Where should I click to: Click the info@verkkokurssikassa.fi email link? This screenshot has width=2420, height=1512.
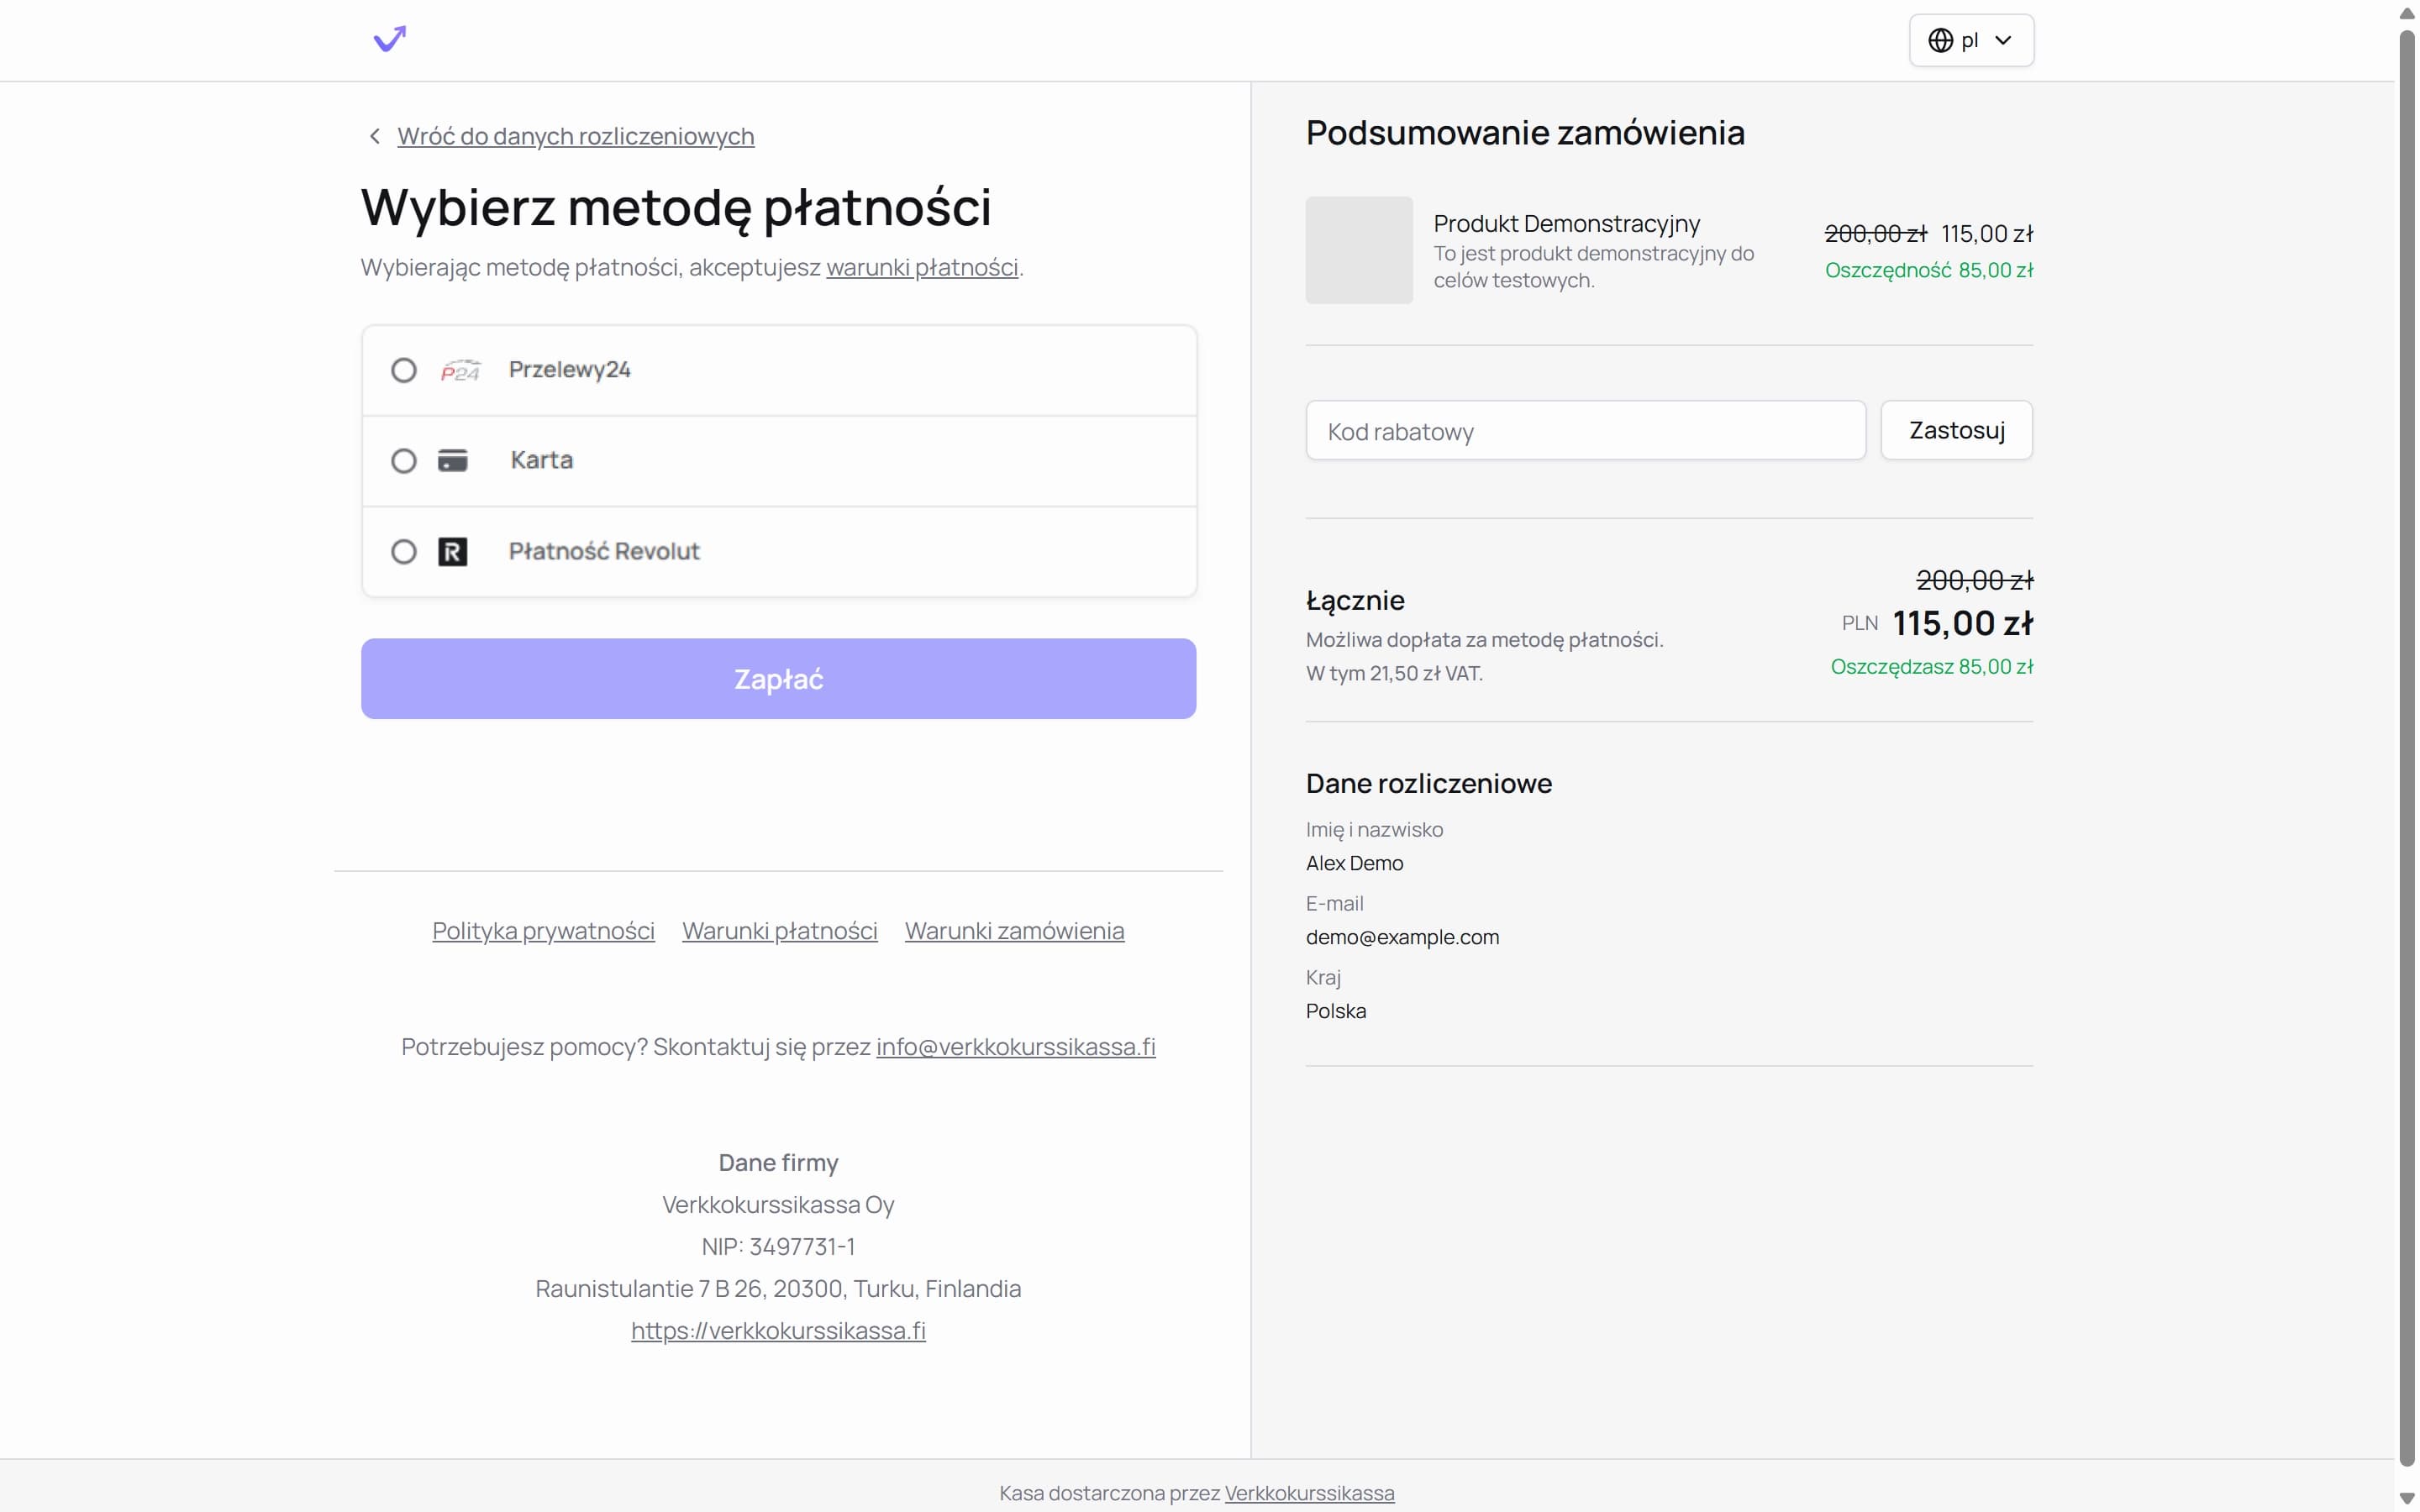coord(1015,1047)
